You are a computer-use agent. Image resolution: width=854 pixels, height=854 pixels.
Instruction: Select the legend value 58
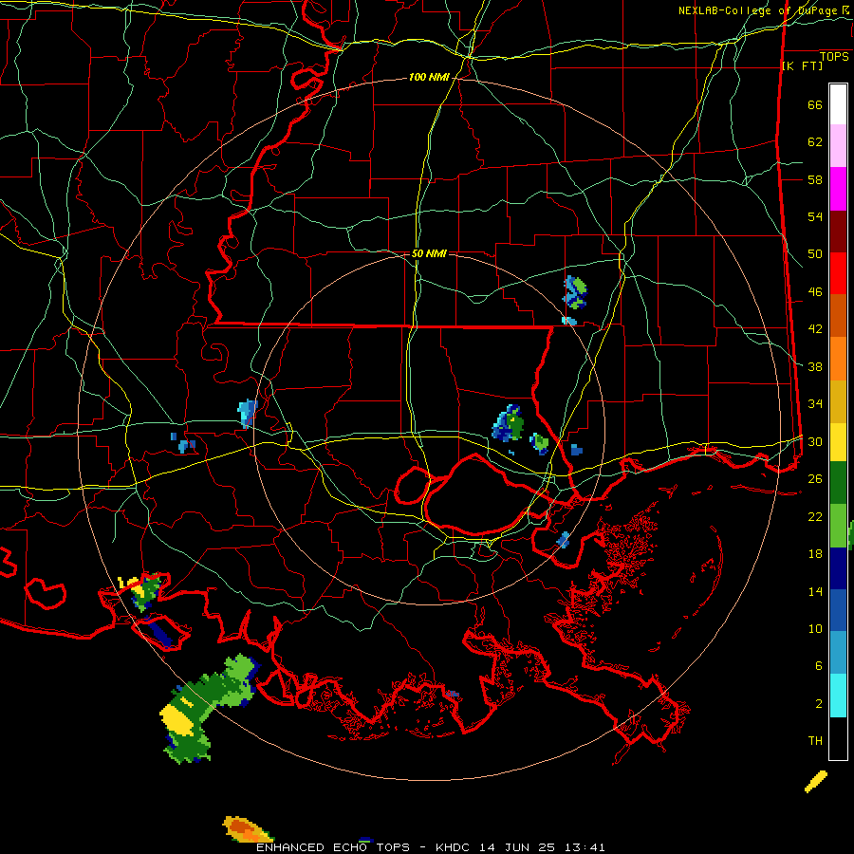[815, 179]
